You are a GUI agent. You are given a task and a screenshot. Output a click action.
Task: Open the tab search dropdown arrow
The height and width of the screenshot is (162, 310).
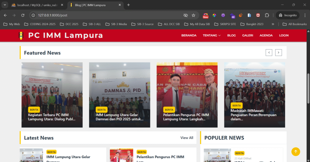point(5,5)
